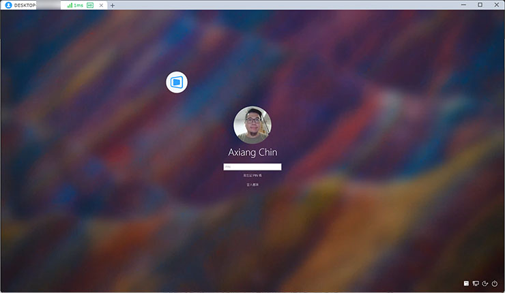
Task: Open the Ease of Access icon
Action: (485, 283)
